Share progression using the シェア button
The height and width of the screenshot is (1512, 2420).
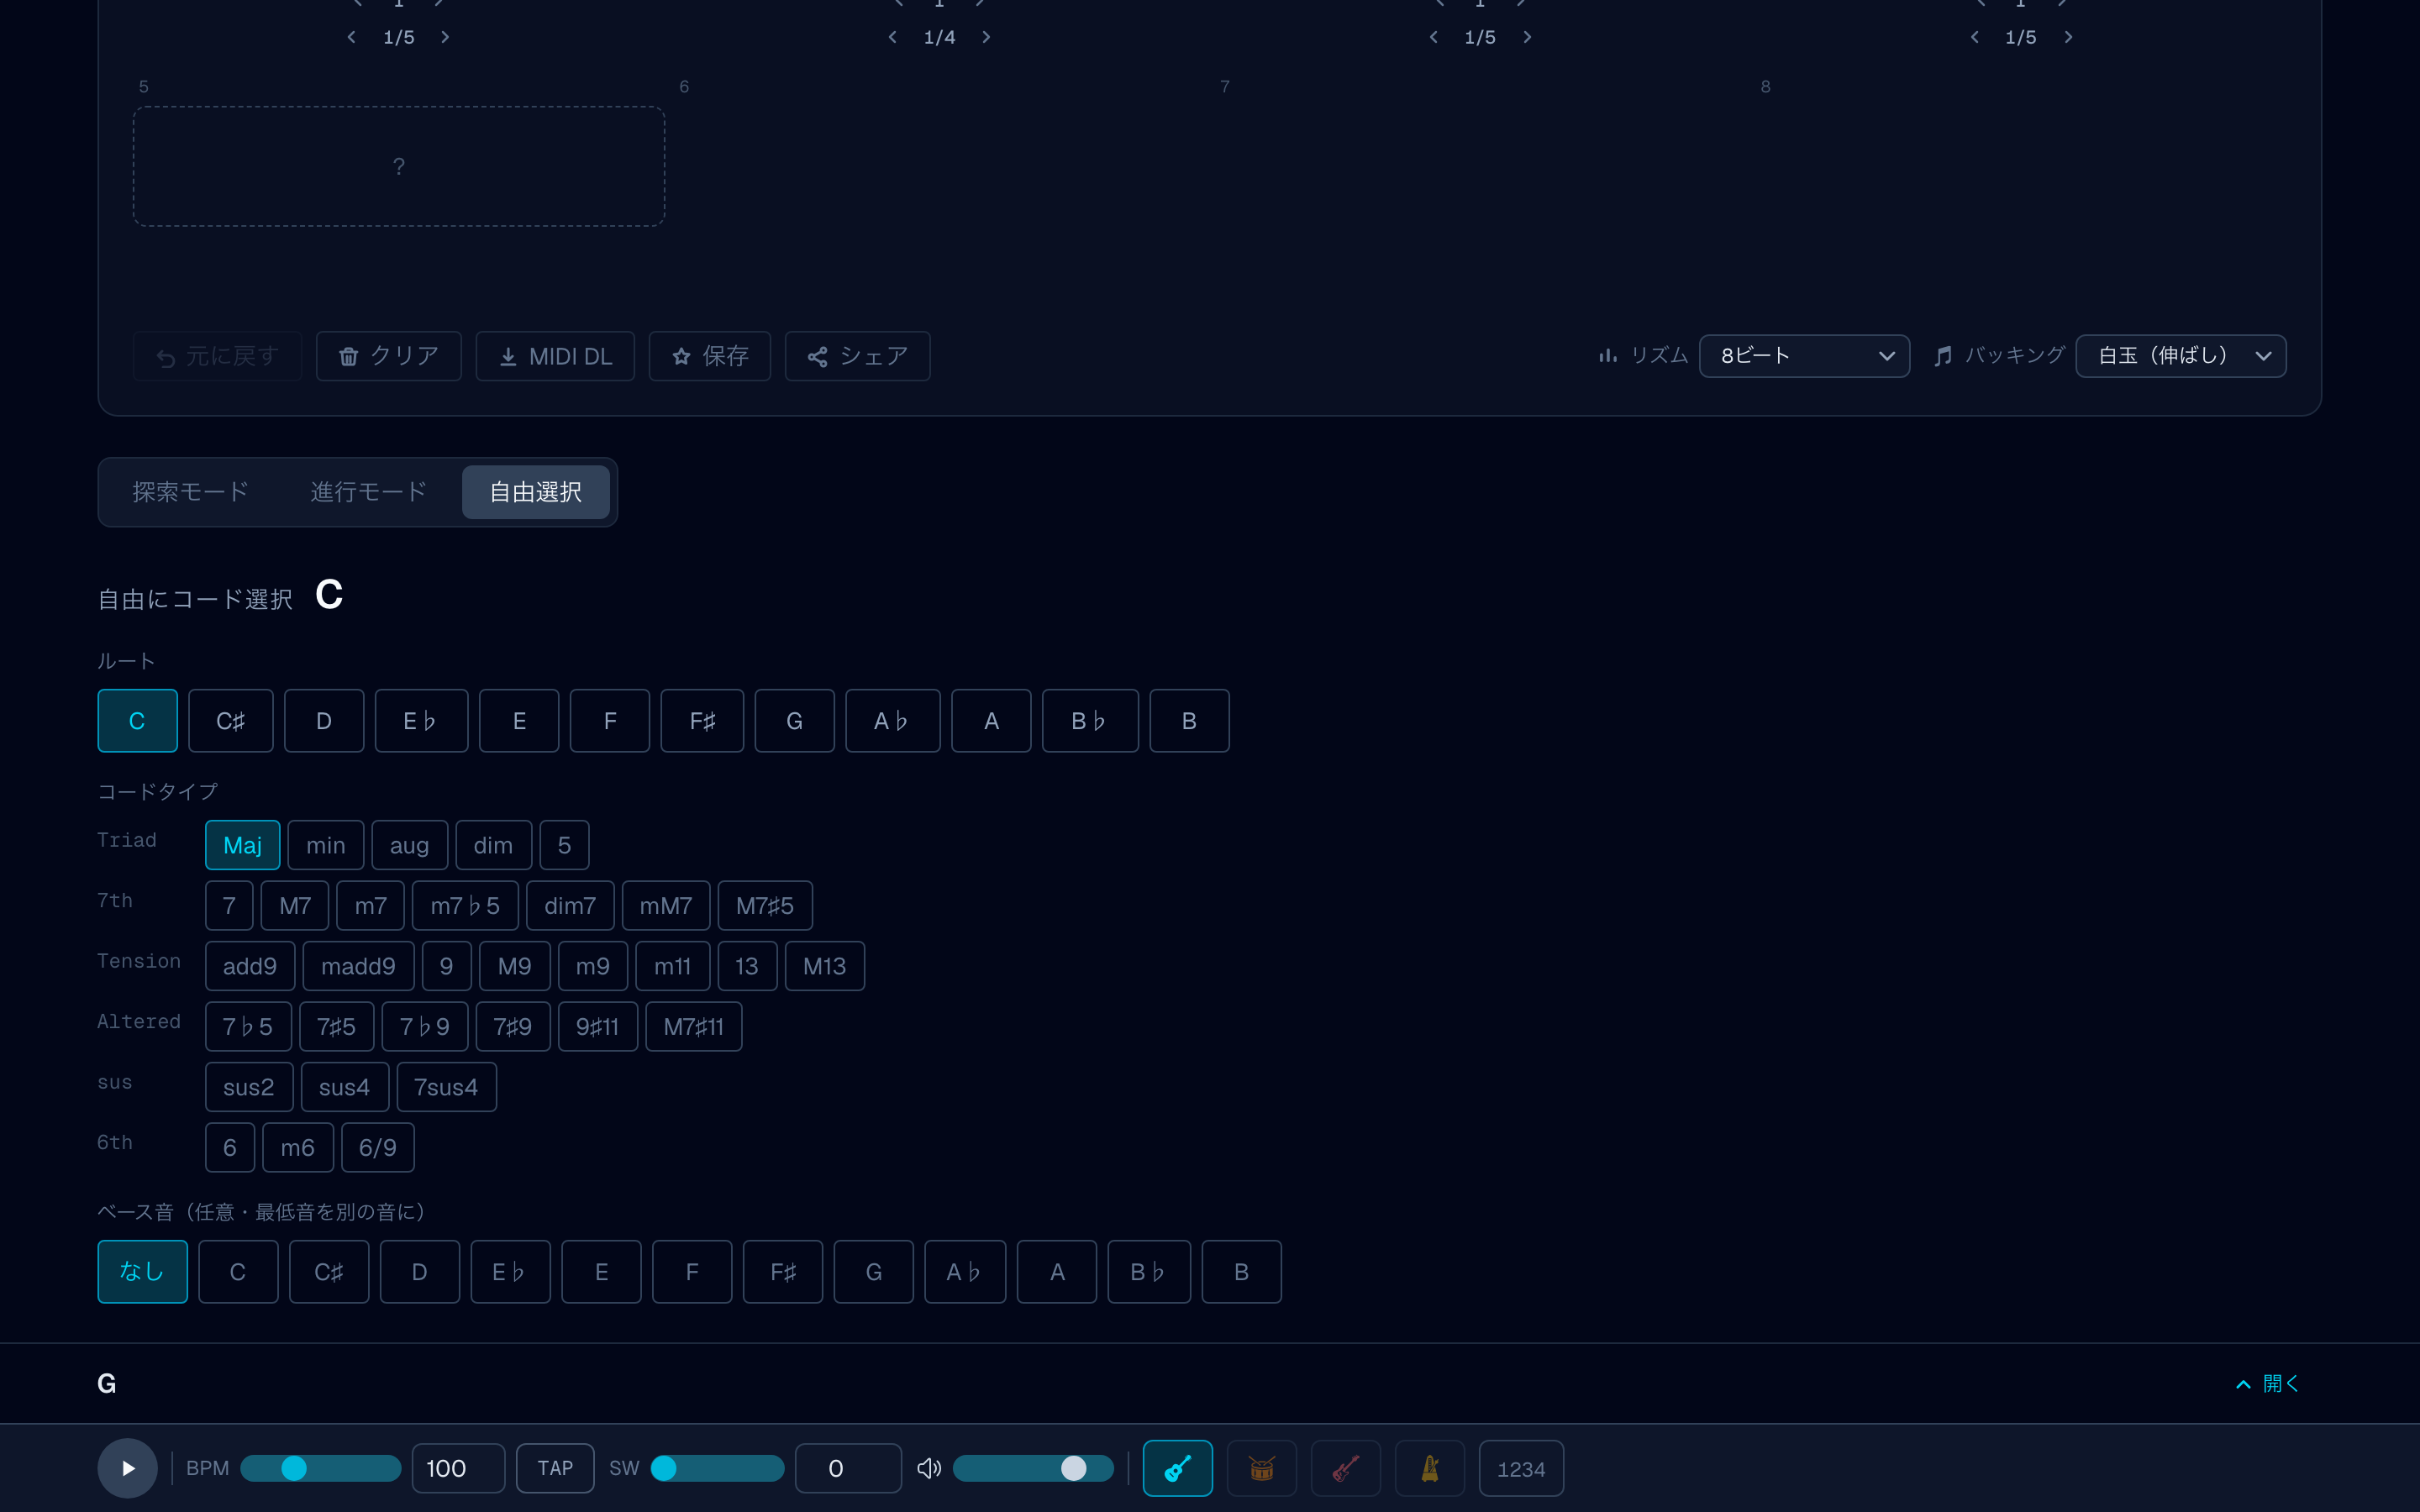click(857, 356)
